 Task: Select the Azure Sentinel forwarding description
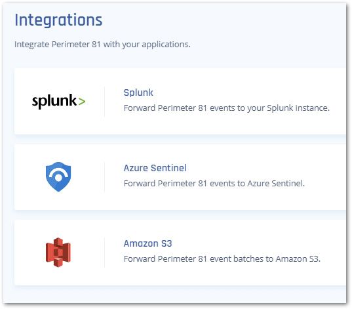214,184
